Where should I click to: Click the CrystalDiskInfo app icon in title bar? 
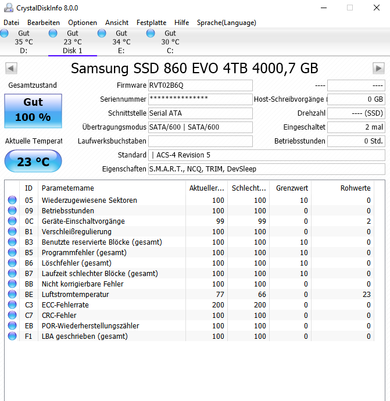click(9, 8)
